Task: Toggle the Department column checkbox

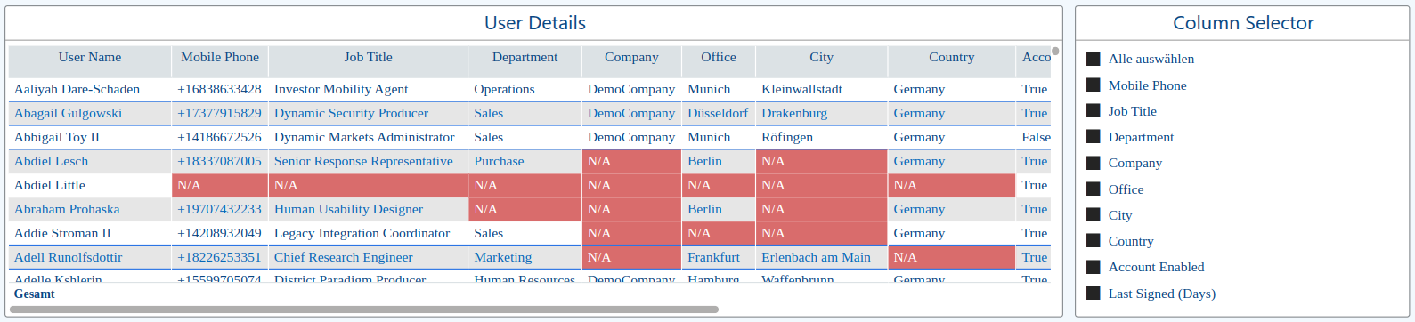Action: pyautogui.click(x=1093, y=136)
